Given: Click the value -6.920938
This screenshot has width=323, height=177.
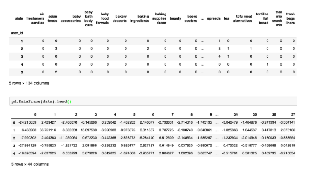Looking at the screenshot, I should pos(108,130).
